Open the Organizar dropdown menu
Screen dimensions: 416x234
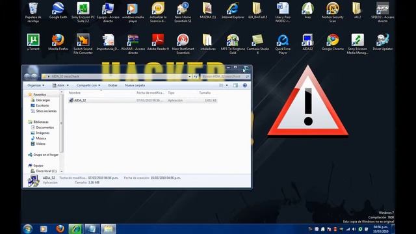pos(36,85)
